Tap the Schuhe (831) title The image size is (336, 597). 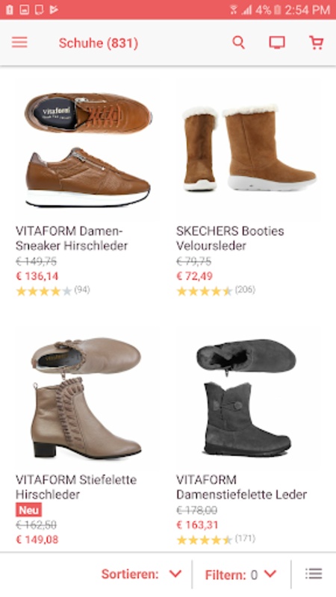coord(99,43)
